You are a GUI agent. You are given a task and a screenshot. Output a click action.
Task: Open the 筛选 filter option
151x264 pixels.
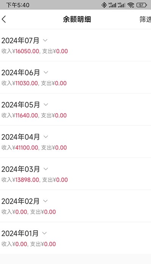145,19
